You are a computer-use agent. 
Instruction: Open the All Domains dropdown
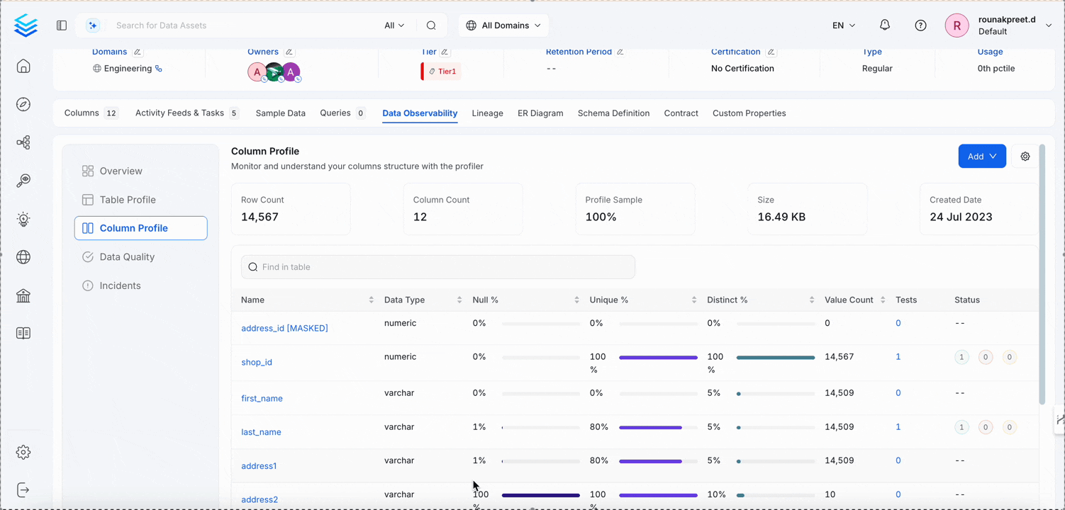tap(503, 25)
